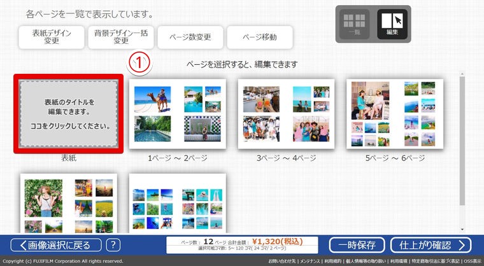Switch to 一覧 grid view icon
This screenshot has height=266, width=484.
(x=354, y=25)
